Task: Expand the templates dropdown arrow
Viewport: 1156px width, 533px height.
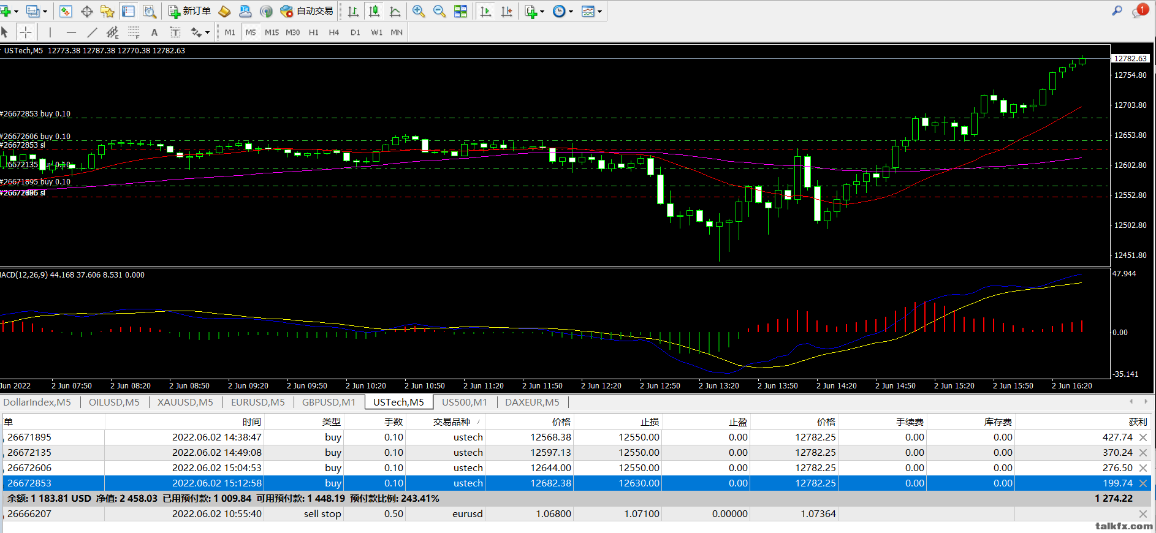Action: tap(599, 11)
